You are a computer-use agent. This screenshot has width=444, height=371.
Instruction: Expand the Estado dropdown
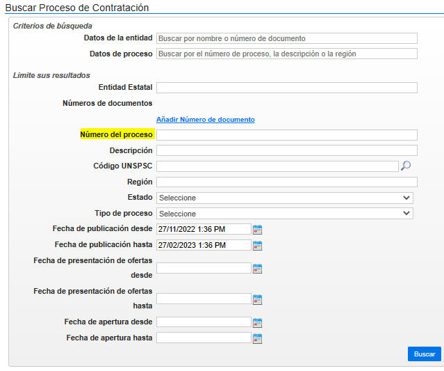[x=285, y=198]
